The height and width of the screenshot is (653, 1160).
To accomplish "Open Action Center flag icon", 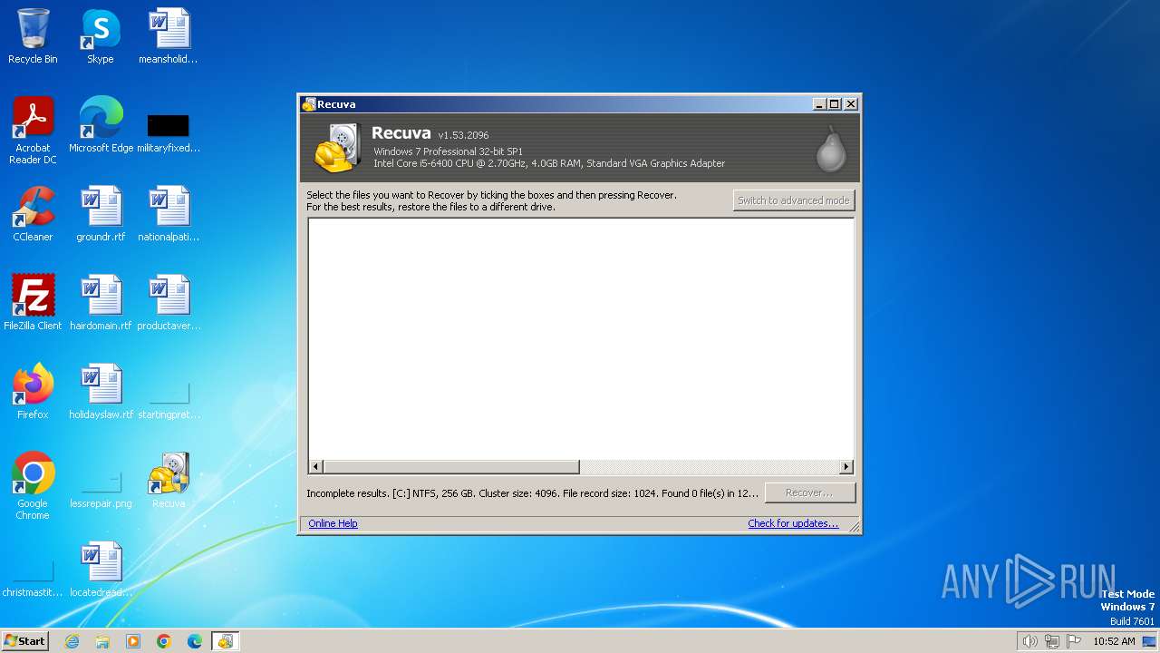I will (x=1074, y=641).
